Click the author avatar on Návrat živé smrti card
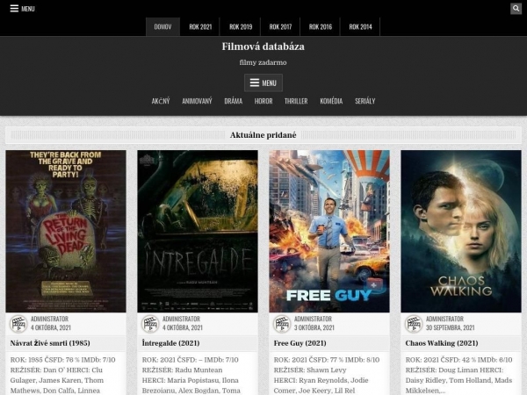The height and width of the screenshot is (395, 527). (18, 324)
